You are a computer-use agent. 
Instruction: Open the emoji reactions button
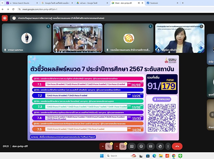[141, 146]
